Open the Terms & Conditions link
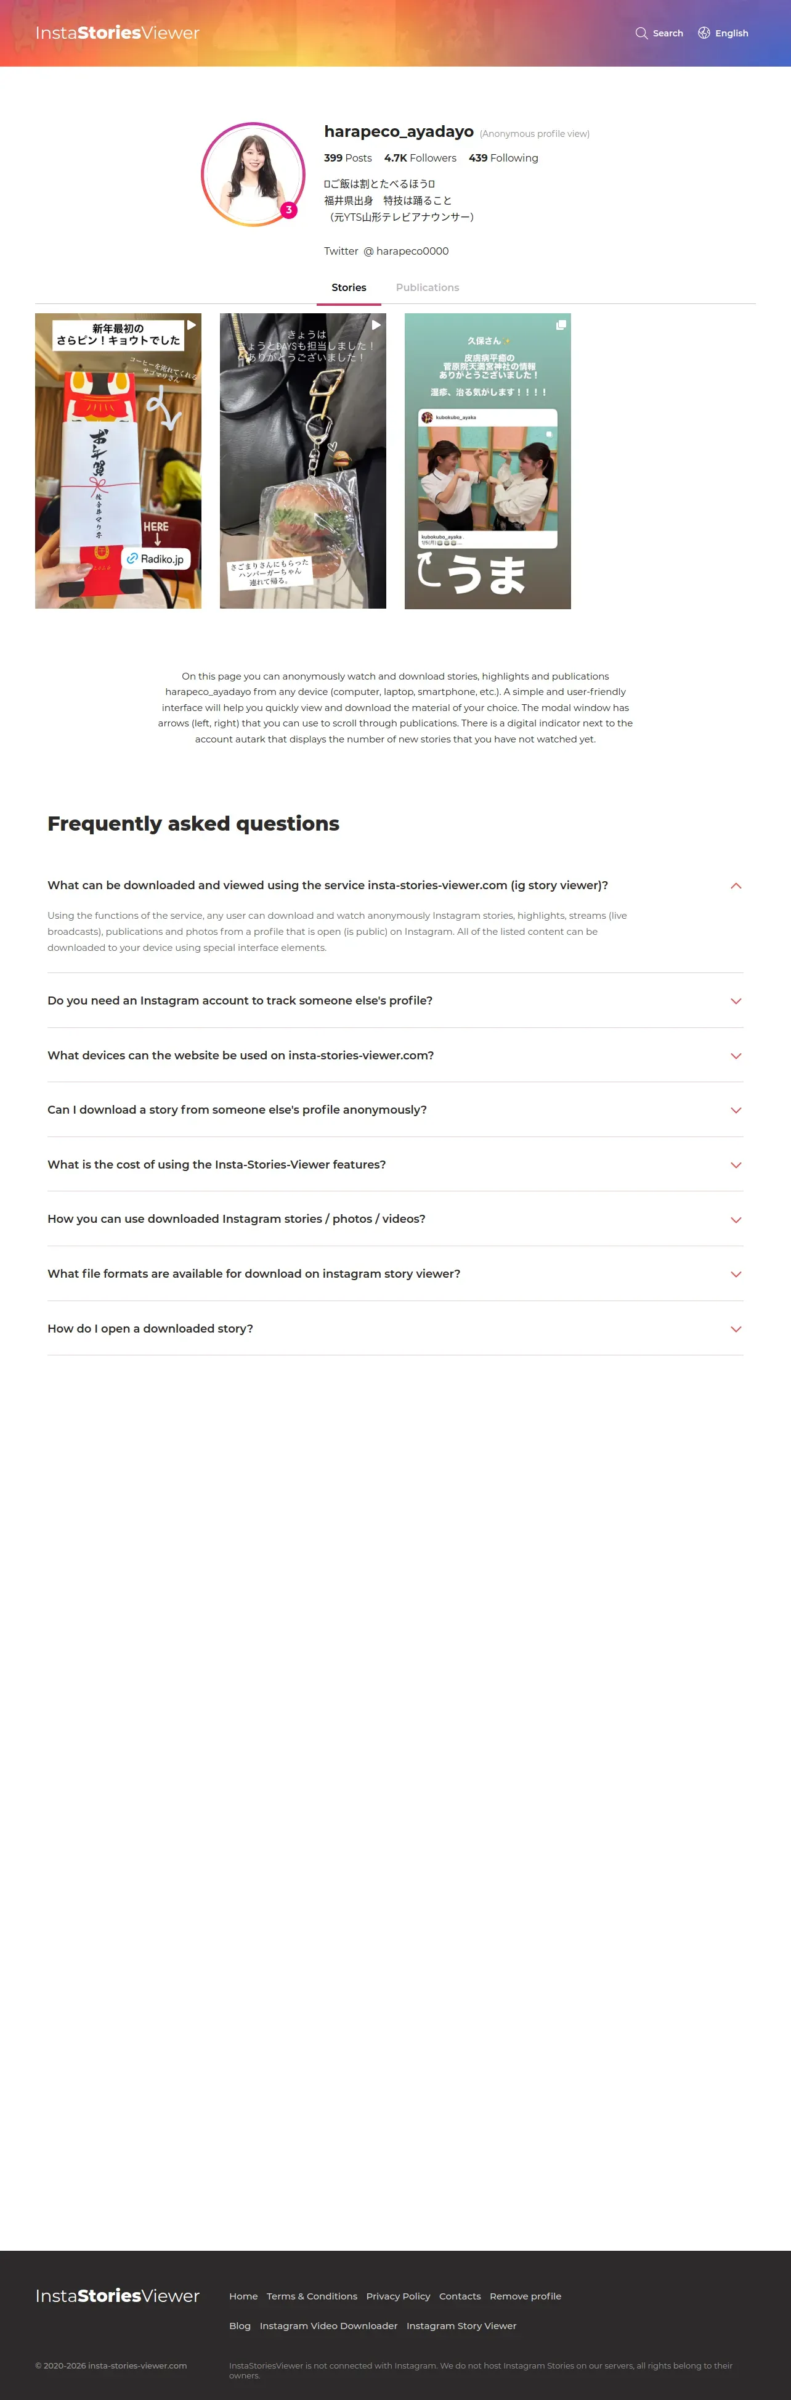This screenshot has width=791, height=2400. coord(312,2296)
